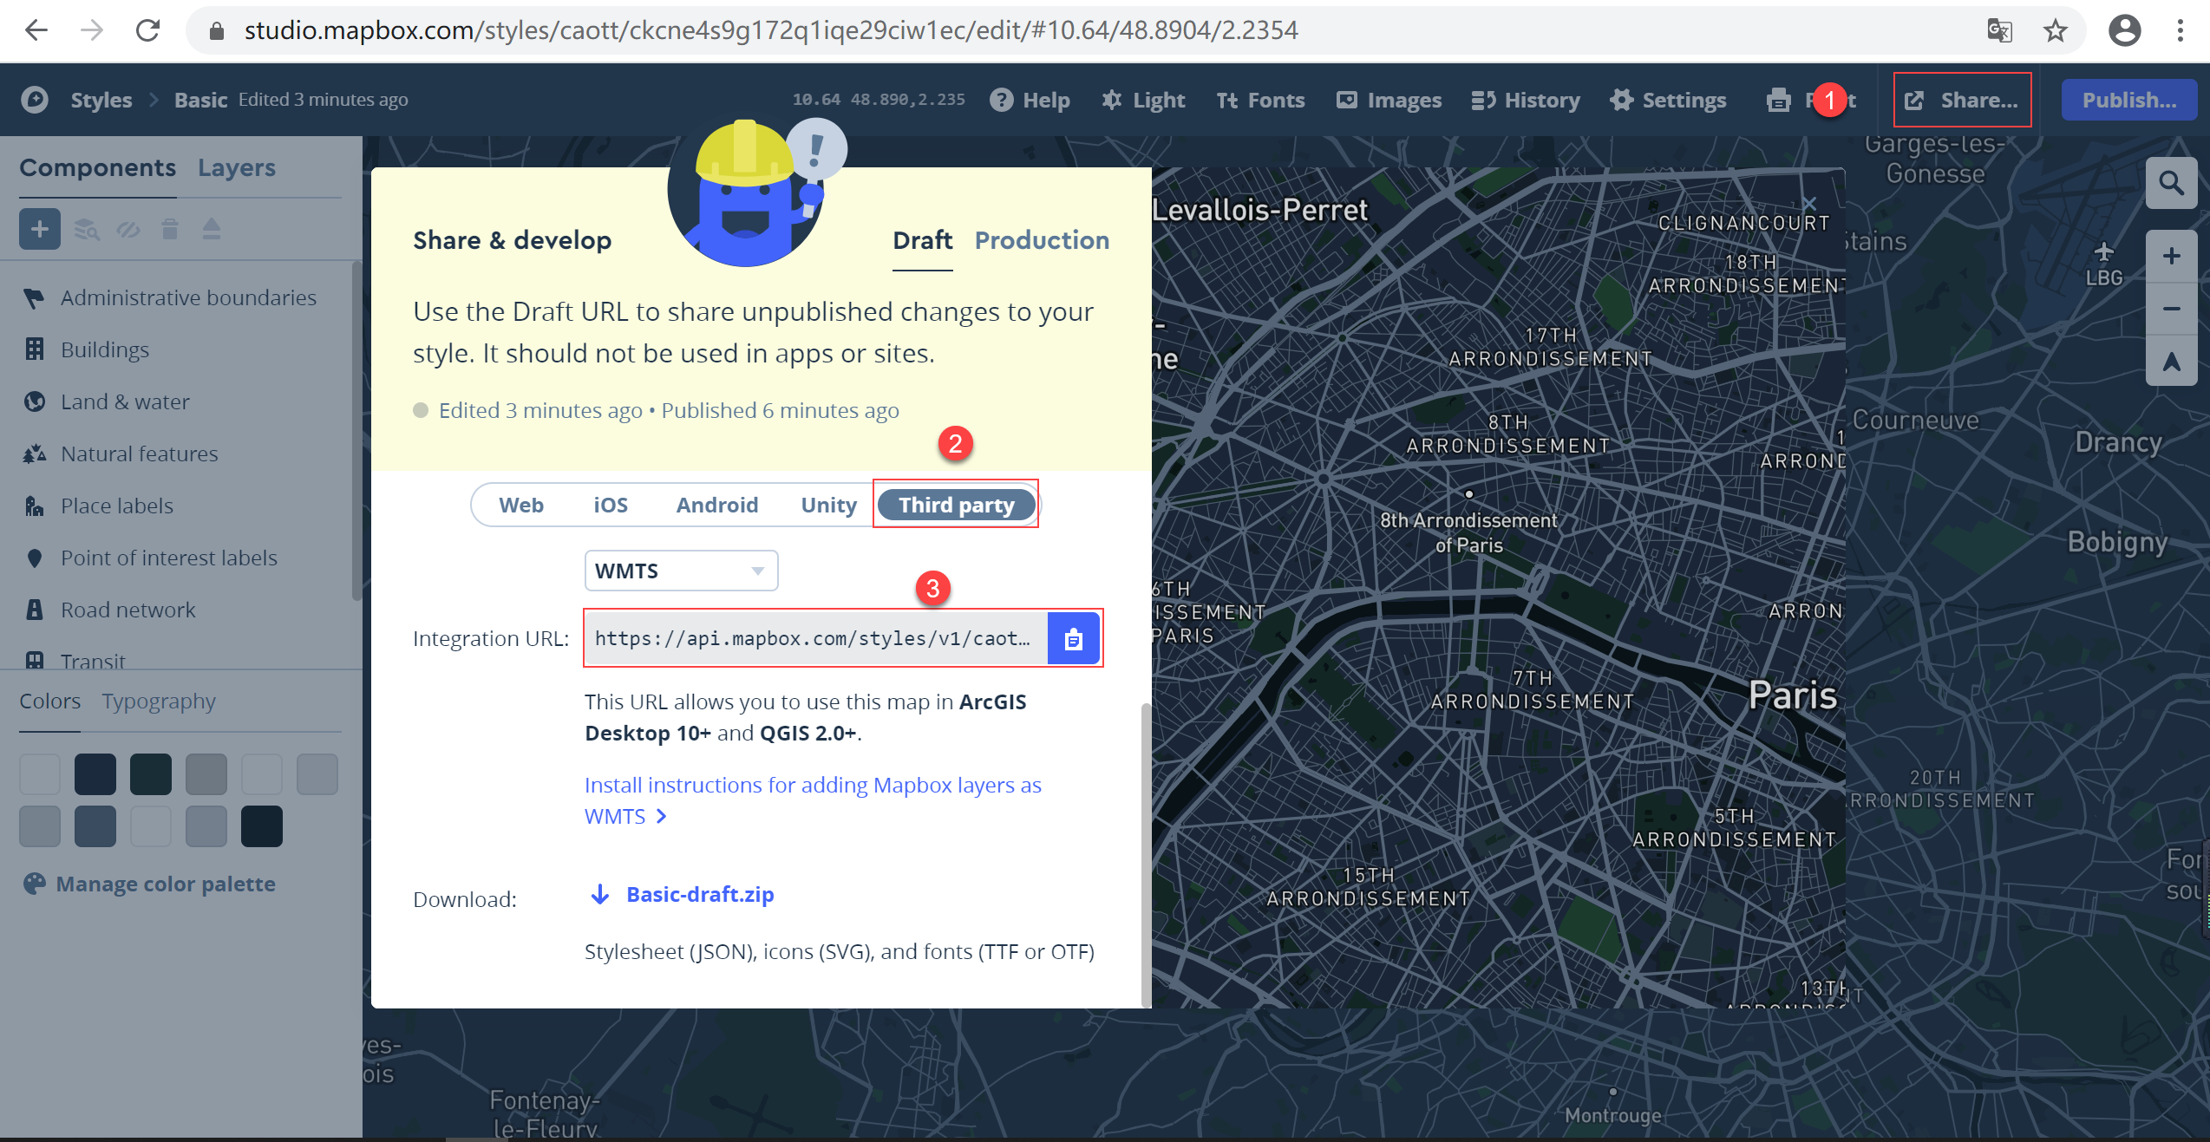Viewport: 2210px width, 1142px height.
Task: Click the add component plus button
Action: (x=40, y=229)
